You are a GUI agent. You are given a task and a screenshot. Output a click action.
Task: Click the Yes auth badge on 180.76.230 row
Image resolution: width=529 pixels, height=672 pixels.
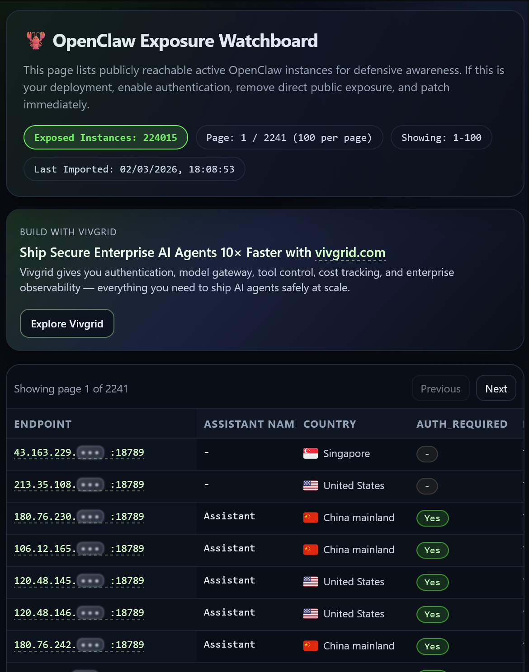pyautogui.click(x=432, y=518)
